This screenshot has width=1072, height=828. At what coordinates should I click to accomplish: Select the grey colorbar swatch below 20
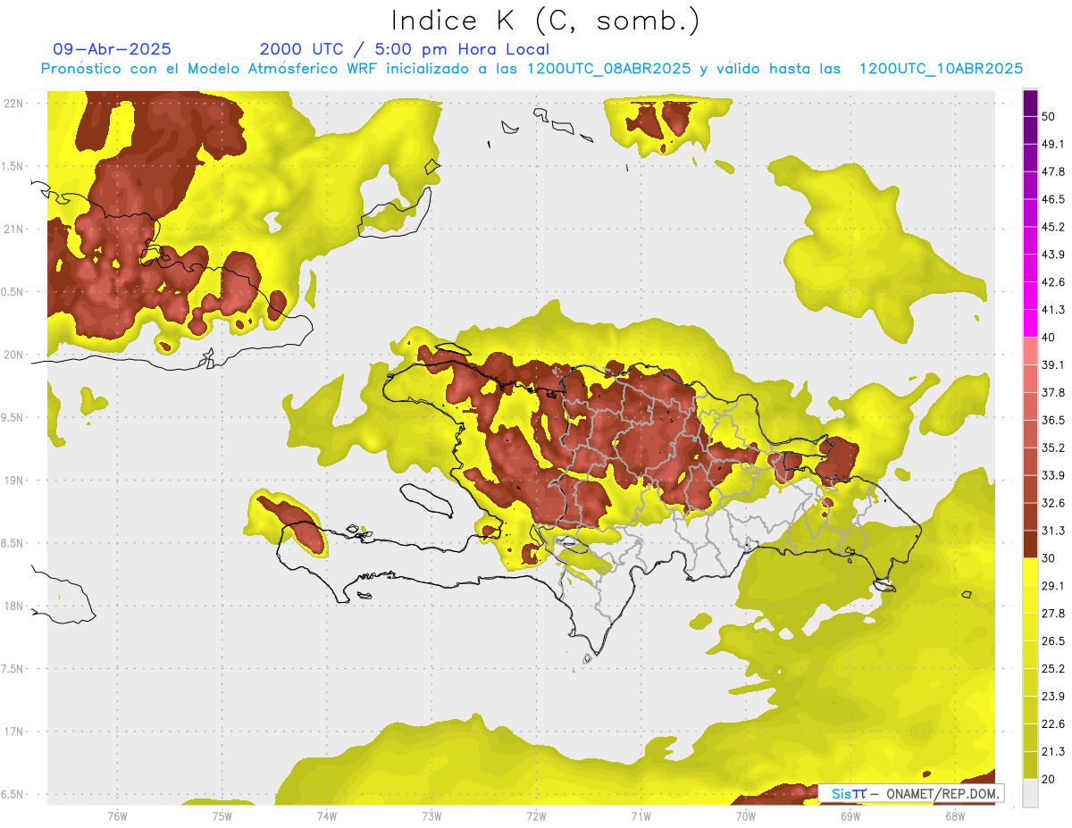pyautogui.click(x=1031, y=793)
